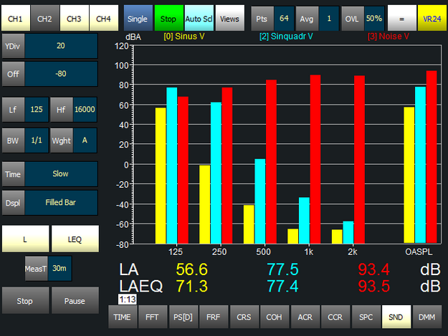Change the Slow time weighting setting
The width and height of the screenshot is (448, 336).
pos(60,174)
